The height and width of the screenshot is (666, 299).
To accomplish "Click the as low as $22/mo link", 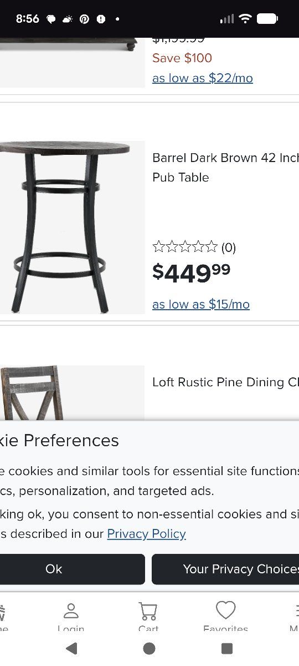I will pyautogui.click(x=203, y=78).
